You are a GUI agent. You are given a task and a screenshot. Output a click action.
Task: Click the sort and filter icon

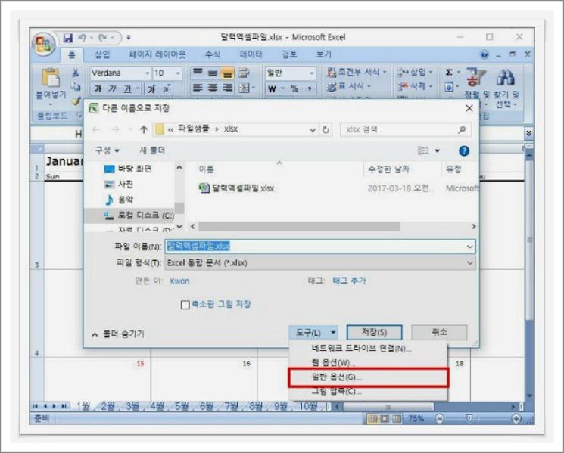476,77
